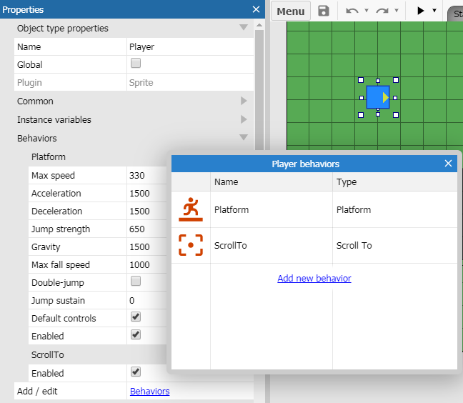The height and width of the screenshot is (403, 463).
Task: Collapse the Behaviors section
Action: [244, 138]
